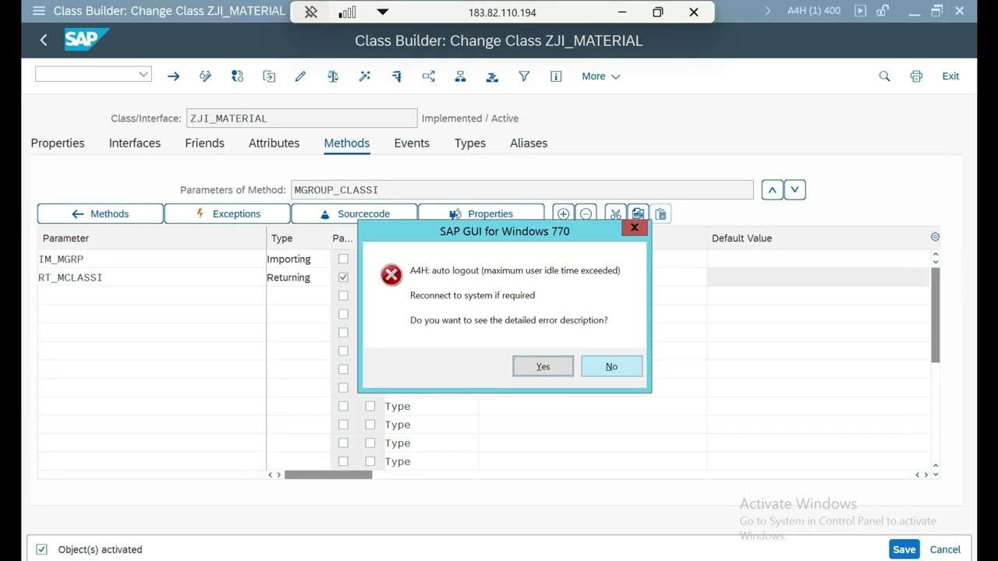Click the parameter table horizontal scrollbar thumb
This screenshot has width=998, height=561.
pyautogui.click(x=328, y=475)
